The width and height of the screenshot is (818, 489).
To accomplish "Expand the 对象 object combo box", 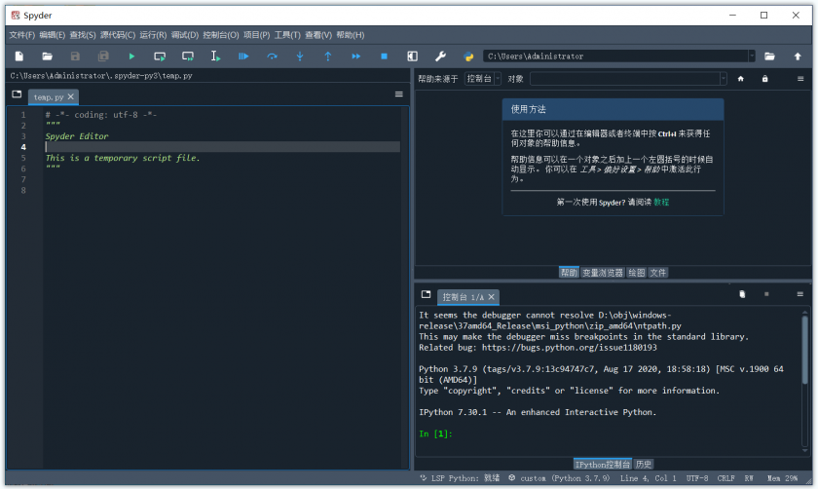I will click(x=723, y=79).
